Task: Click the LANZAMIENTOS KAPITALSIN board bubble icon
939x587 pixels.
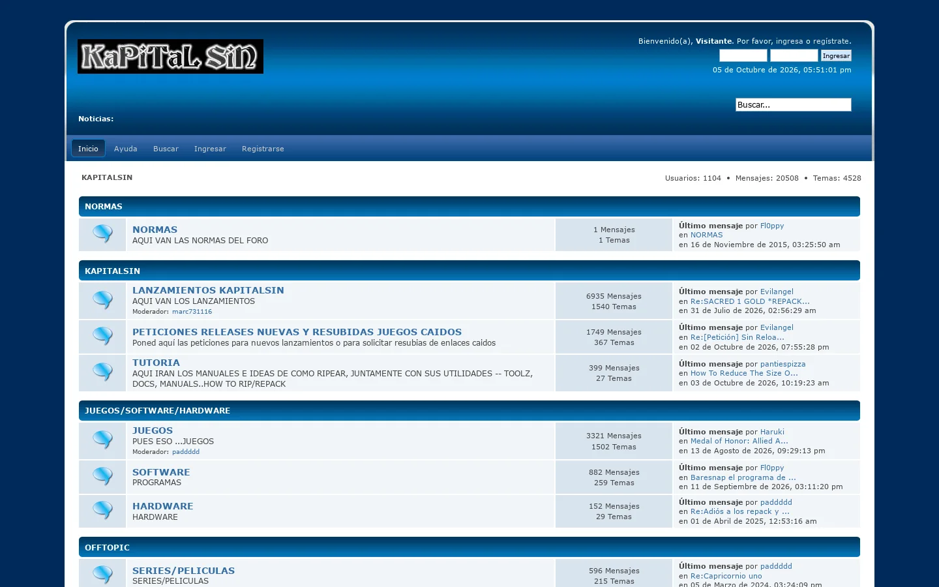Action: coord(102,300)
